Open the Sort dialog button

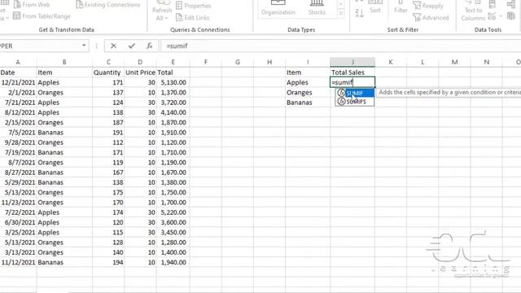(x=375, y=7)
